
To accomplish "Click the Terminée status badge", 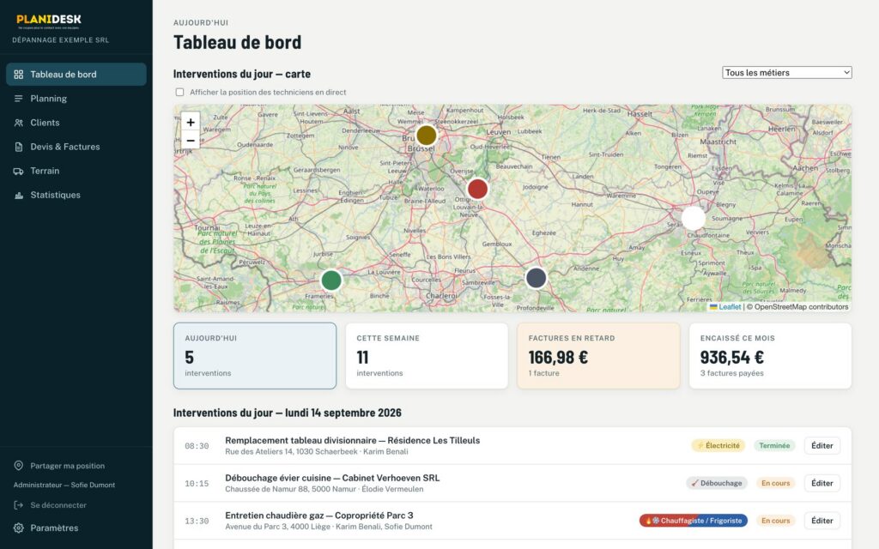I will click(774, 445).
